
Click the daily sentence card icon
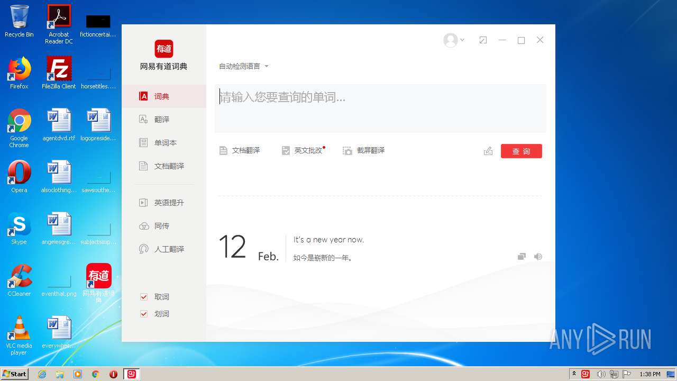point(522,257)
